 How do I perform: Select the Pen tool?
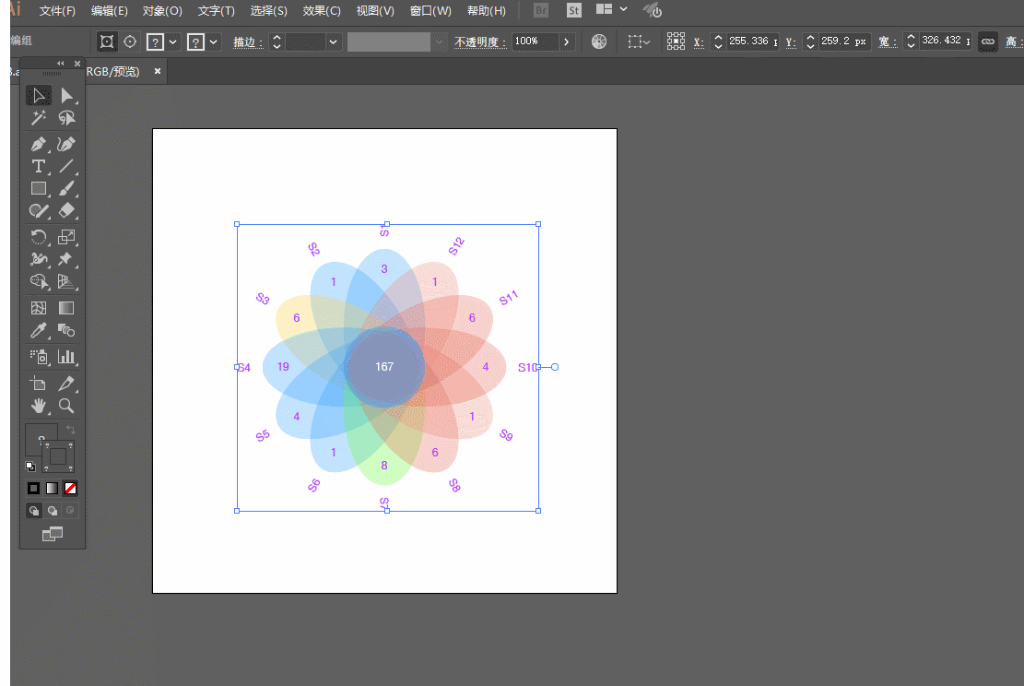(39, 144)
